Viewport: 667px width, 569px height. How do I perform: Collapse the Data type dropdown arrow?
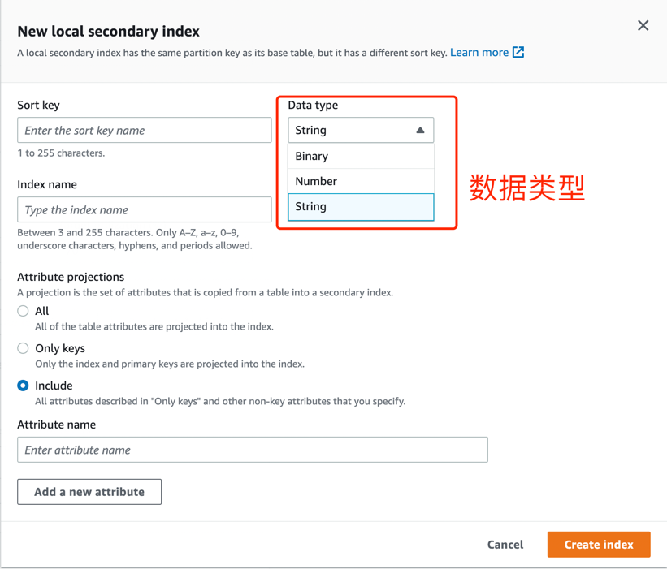(420, 130)
